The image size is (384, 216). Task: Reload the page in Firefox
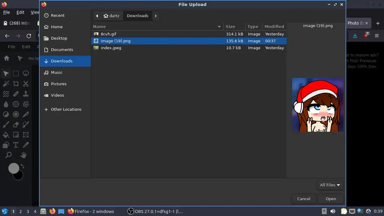coord(29,36)
